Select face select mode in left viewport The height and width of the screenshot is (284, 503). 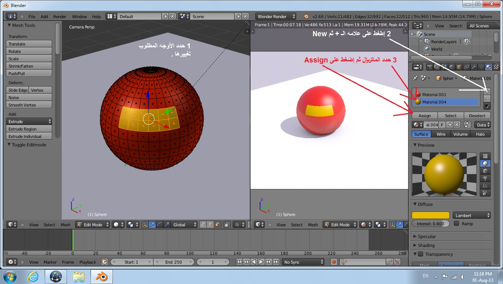coord(217,224)
